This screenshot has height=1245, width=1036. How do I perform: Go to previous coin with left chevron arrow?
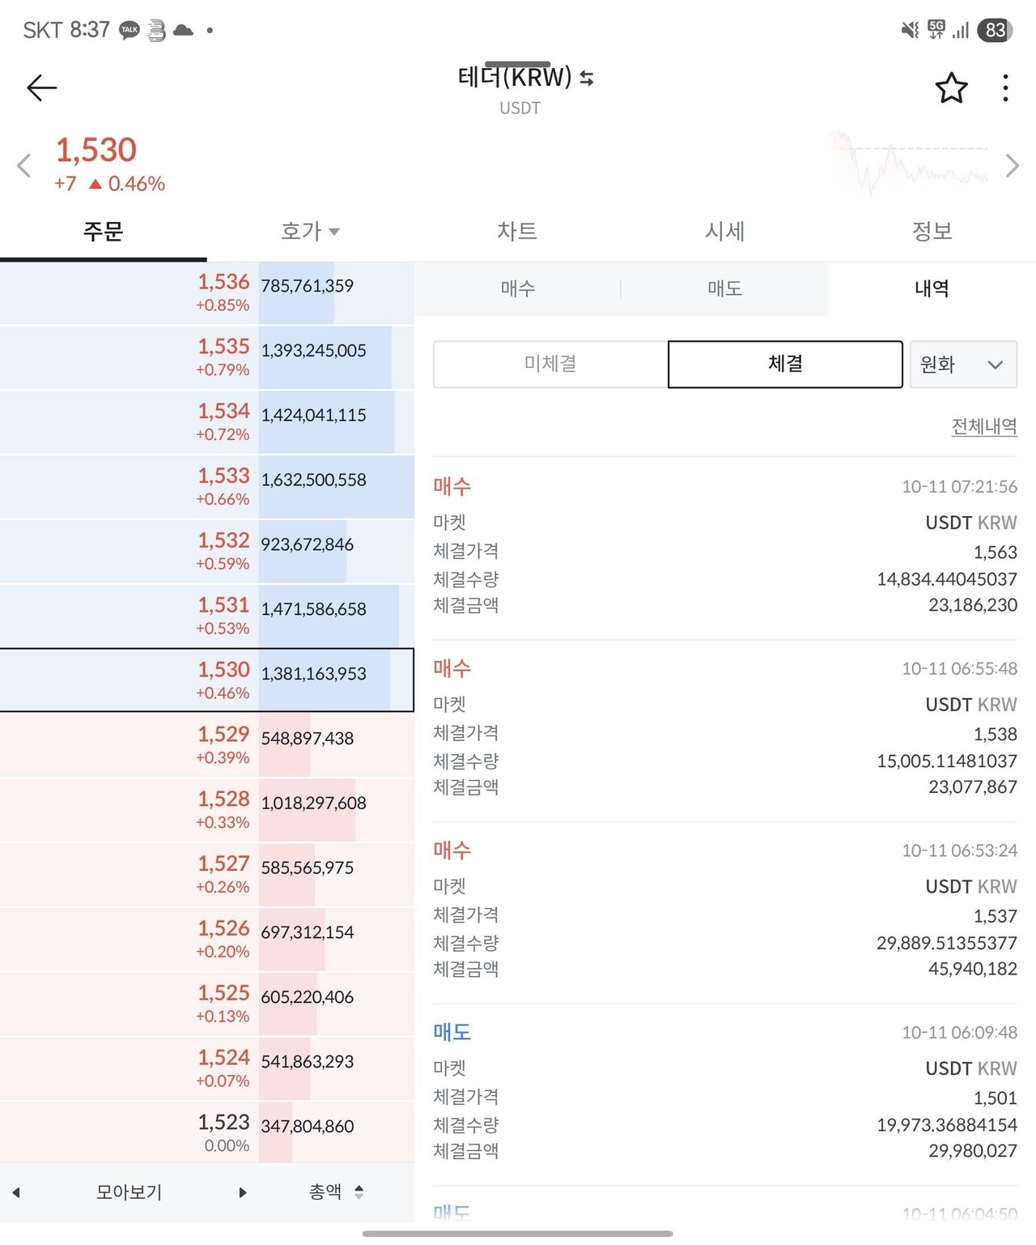click(x=23, y=164)
